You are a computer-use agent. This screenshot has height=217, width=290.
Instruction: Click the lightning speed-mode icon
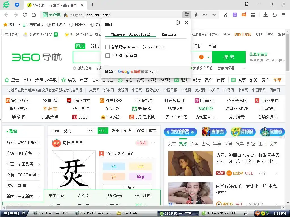point(196,15)
